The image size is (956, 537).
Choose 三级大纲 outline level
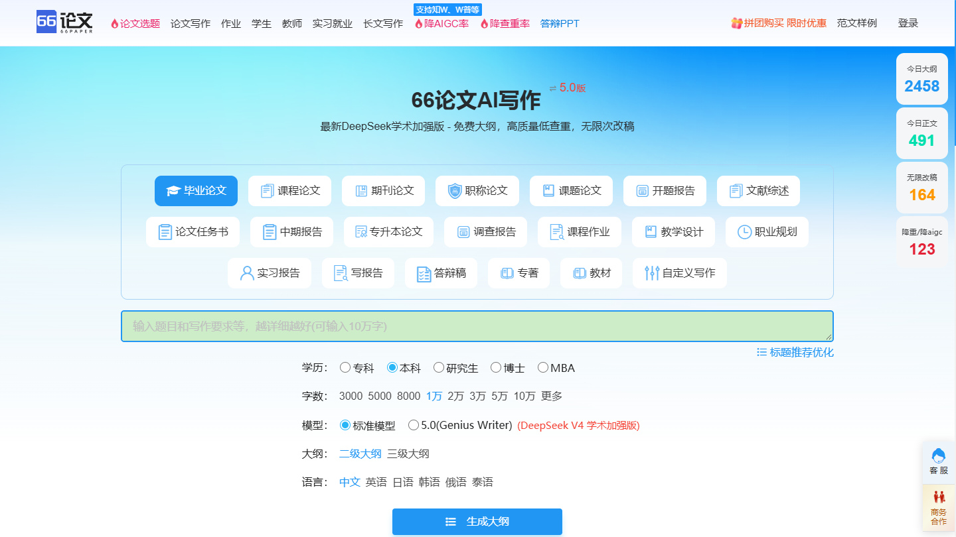pyautogui.click(x=408, y=453)
